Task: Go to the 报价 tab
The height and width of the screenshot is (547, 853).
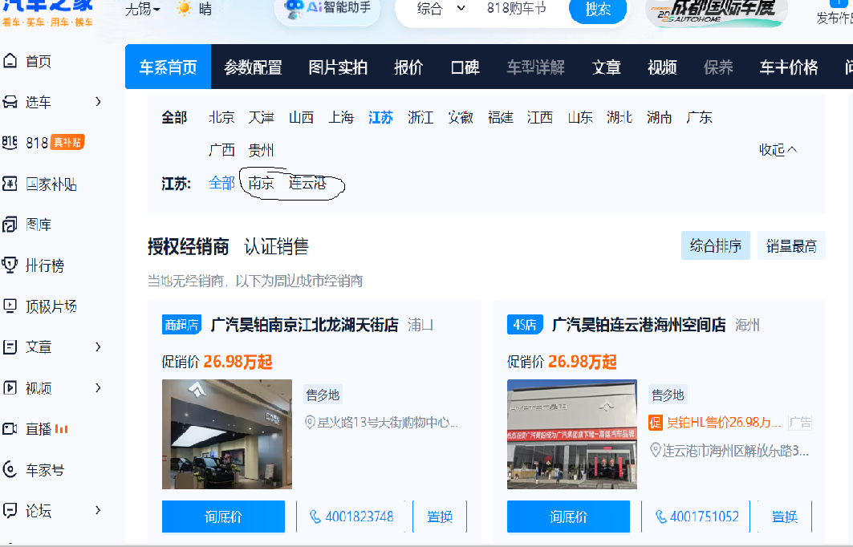Action: 408,67
